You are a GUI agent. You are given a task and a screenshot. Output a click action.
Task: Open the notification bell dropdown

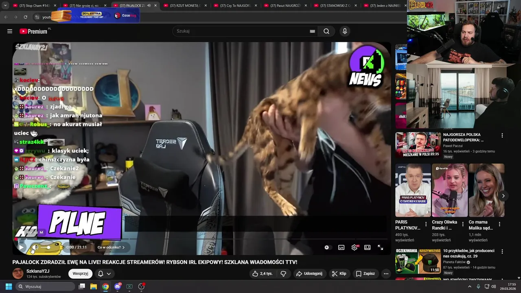tap(104, 273)
